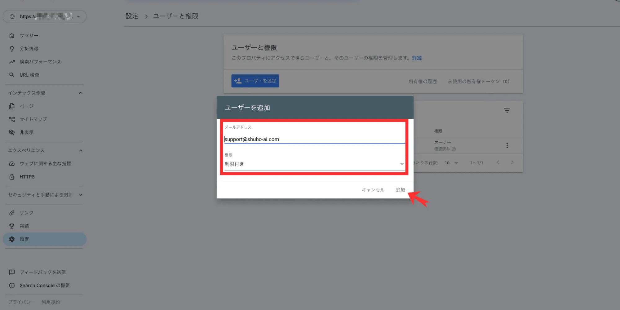Open the property selector dropdown
620x310 pixels.
pos(45,16)
